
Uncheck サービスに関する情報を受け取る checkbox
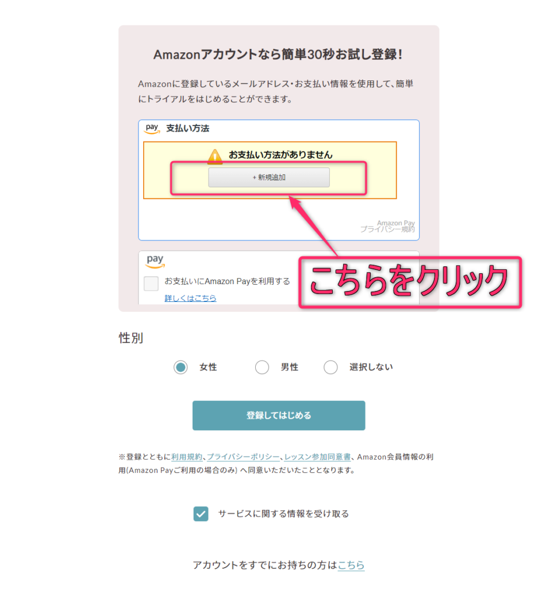coord(201,514)
